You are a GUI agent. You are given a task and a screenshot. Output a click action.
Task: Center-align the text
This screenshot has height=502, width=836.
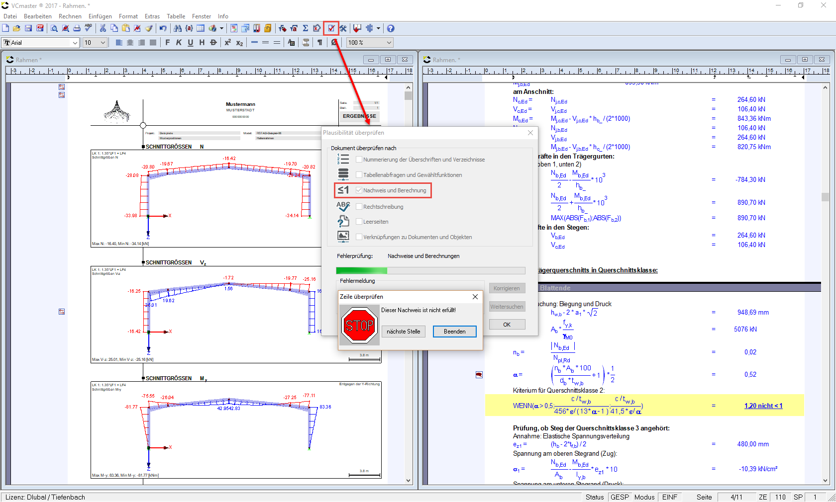(x=130, y=43)
